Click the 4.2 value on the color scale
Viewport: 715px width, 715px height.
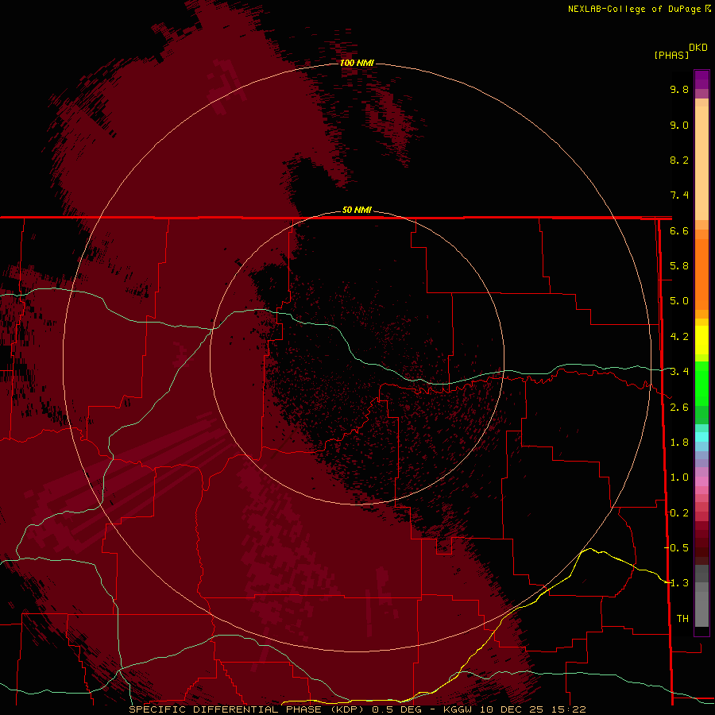coord(679,337)
